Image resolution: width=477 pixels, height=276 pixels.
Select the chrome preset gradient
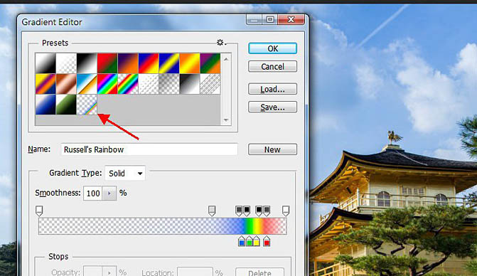pyautogui.click(x=87, y=84)
